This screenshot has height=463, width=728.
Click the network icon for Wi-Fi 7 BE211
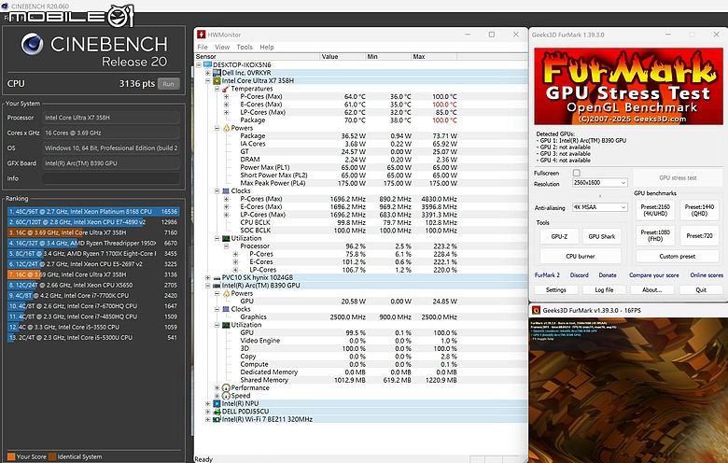click(x=217, y=419)
